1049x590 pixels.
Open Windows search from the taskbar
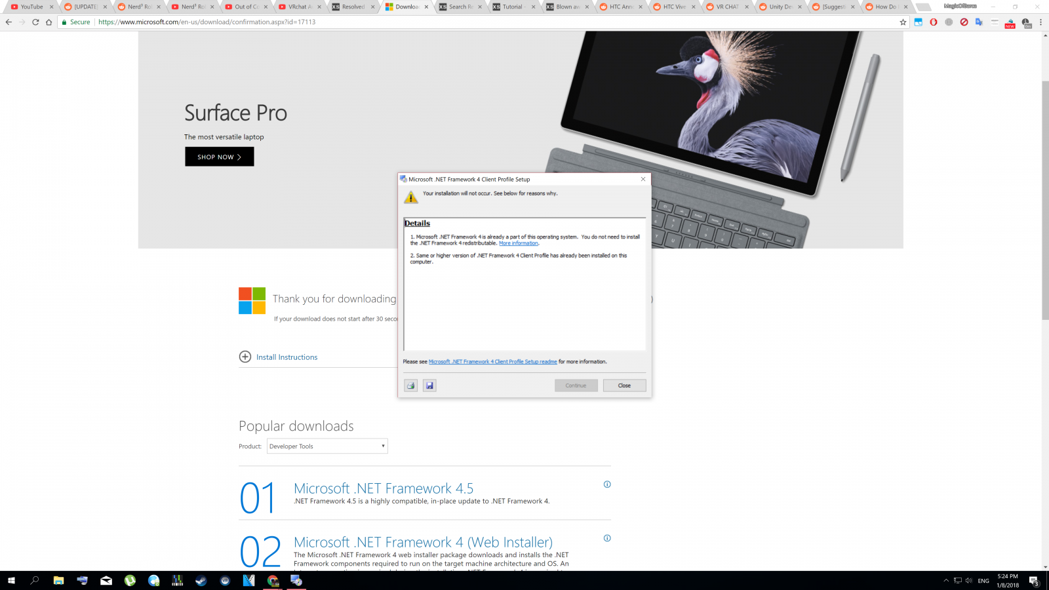pos(35,580)
